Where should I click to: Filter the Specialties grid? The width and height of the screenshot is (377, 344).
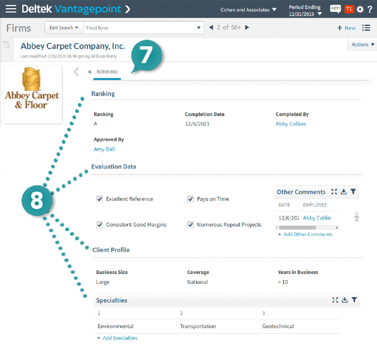pyautogui.click(x=354, y=300)
